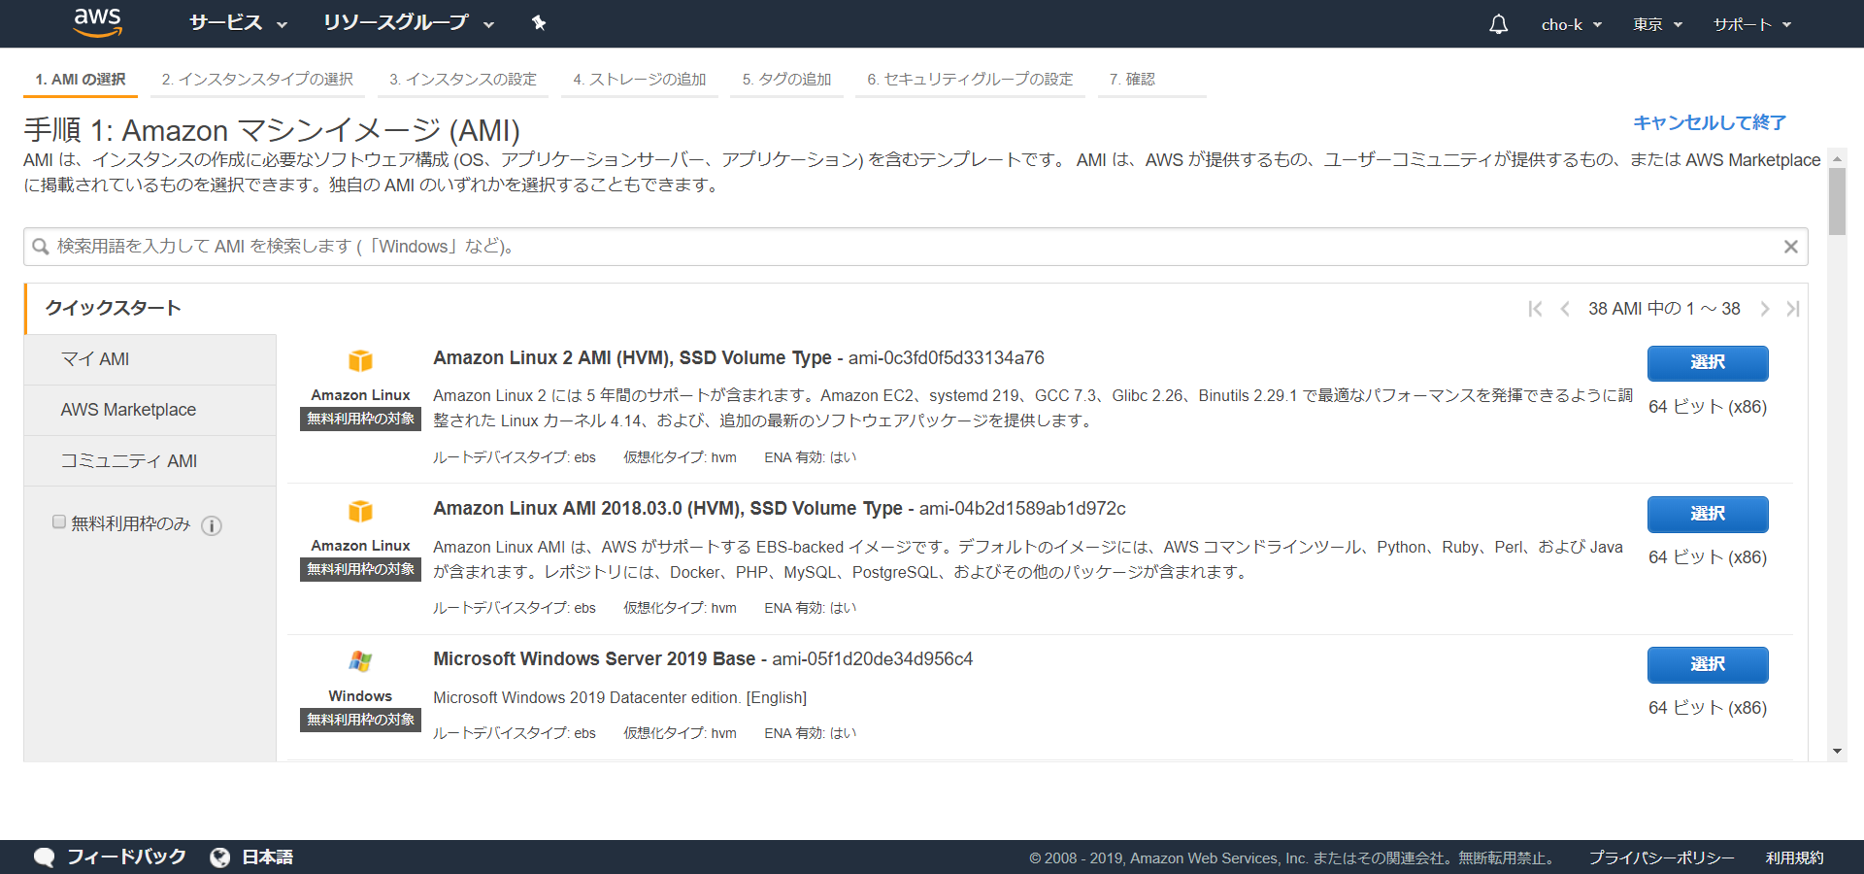Click the Microsoft Windows Server 2019 Base title

tap(594, 659)
